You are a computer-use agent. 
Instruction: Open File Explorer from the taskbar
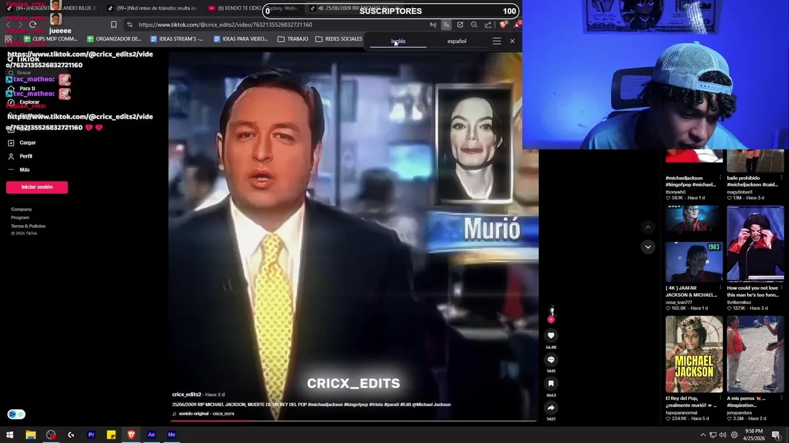click(x=30, y=434)
